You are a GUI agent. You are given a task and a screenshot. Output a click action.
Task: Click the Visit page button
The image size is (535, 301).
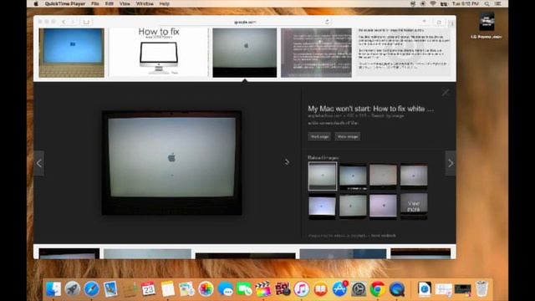click(319, 136)
